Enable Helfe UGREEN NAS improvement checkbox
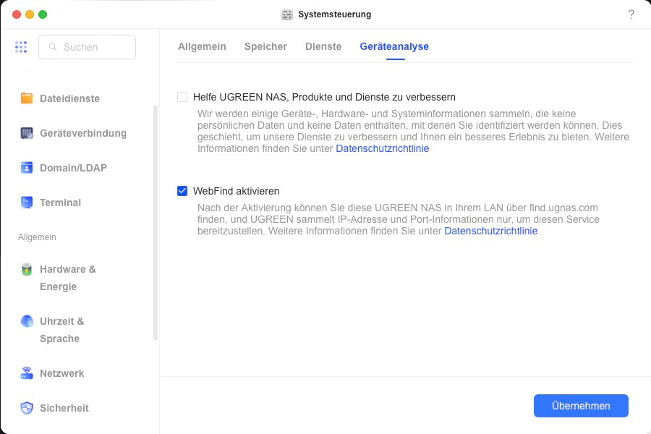Screen dimensions: 651x434 pos(182,97)
